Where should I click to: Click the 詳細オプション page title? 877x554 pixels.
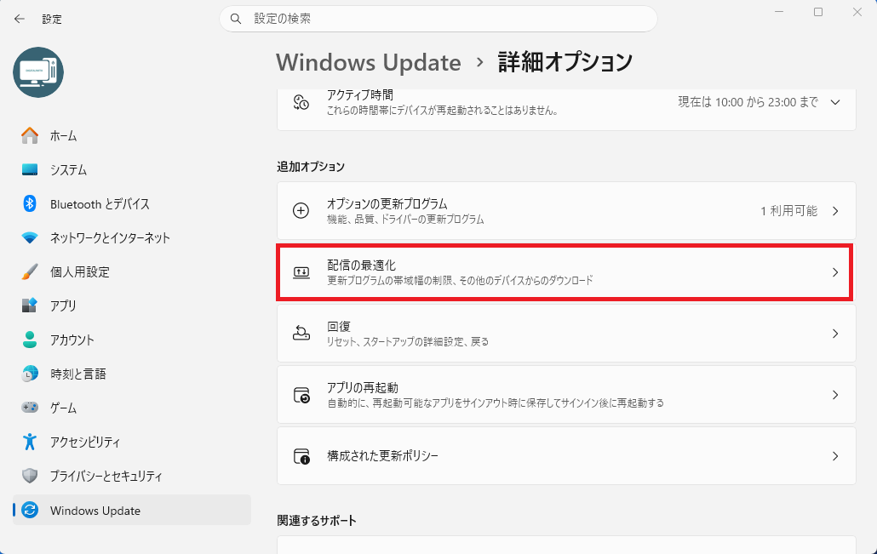565,62
